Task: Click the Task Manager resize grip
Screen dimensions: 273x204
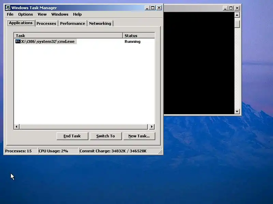Action: coord(160,152)
